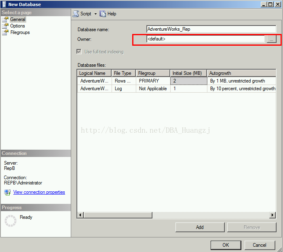Select the Filegroups page
This screenshot has width=283, height=252.
[x=20, y=32]
